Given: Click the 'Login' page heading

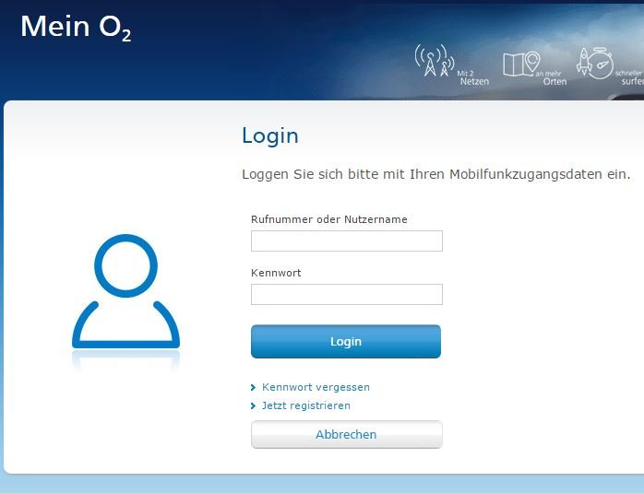Looking at the screenshot, I should point(270,136).
